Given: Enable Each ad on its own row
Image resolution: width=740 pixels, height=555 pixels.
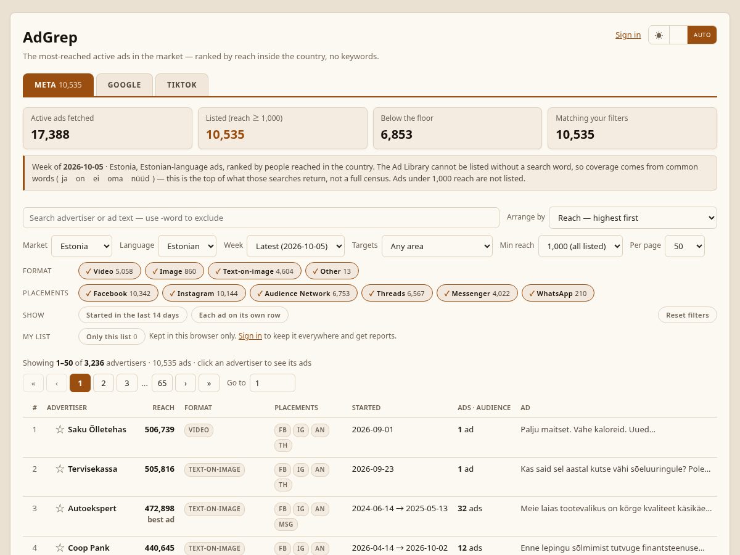Looking at the screenshot, I should (x=240, y=315).
